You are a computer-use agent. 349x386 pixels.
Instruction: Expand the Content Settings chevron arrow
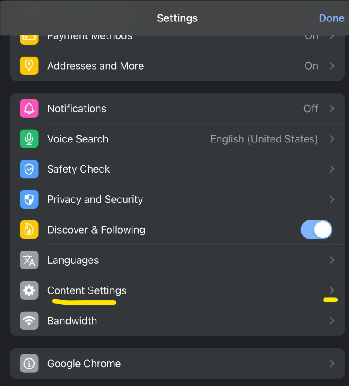(332, 290)
